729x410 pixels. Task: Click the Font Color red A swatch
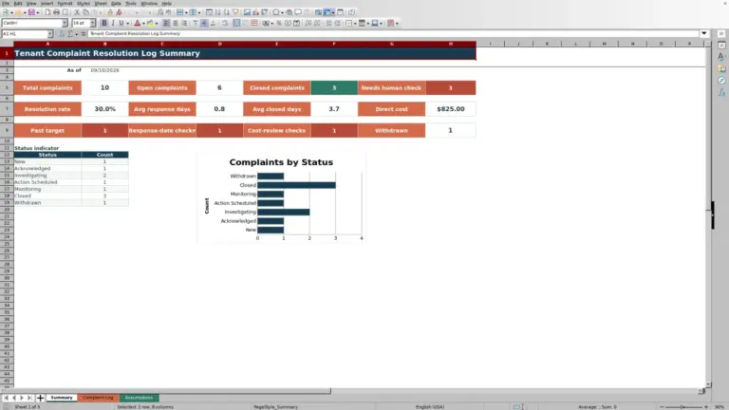(137, 23)
